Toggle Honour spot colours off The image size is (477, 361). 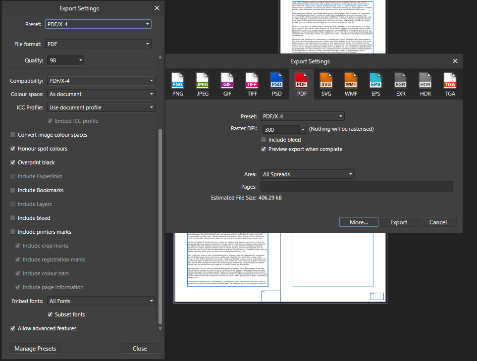tap(12, 149)
